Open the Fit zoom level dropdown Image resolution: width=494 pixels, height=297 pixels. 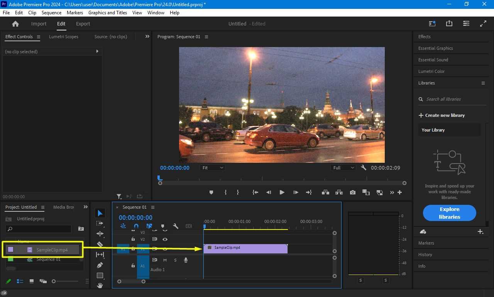pyautogui.click(x=212, y=168)
